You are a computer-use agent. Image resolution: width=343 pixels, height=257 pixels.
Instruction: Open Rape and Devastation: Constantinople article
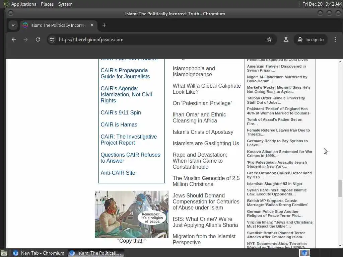point(200,161)
